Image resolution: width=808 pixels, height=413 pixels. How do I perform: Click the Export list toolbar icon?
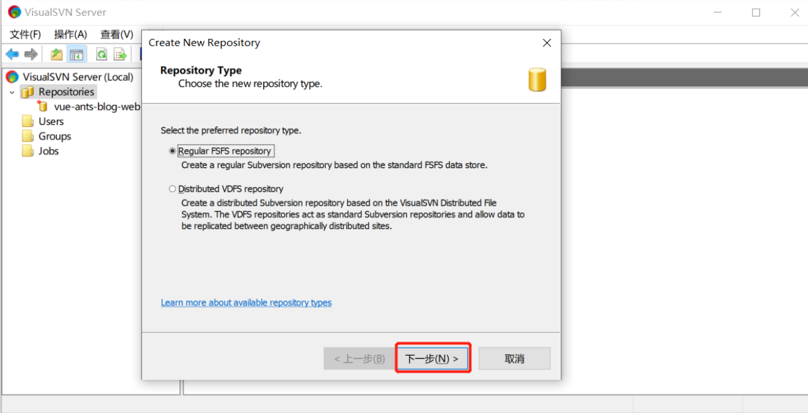tap(120, 54)
